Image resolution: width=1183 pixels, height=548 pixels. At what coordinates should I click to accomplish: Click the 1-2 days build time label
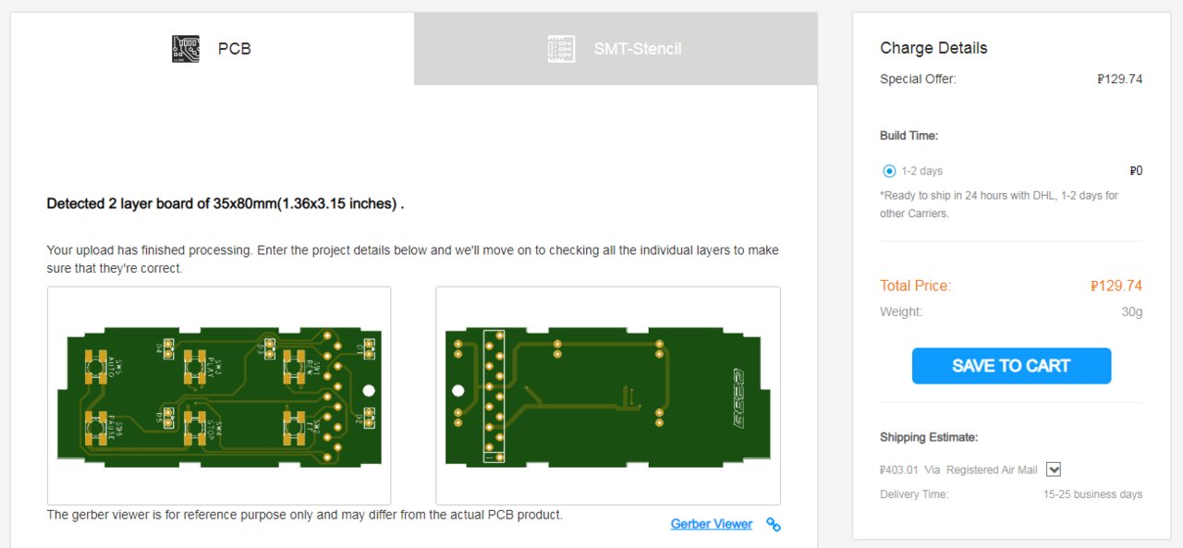tap(922, 171)
